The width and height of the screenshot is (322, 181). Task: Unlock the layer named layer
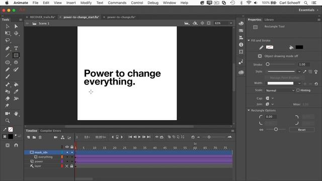tap(71, 166)
